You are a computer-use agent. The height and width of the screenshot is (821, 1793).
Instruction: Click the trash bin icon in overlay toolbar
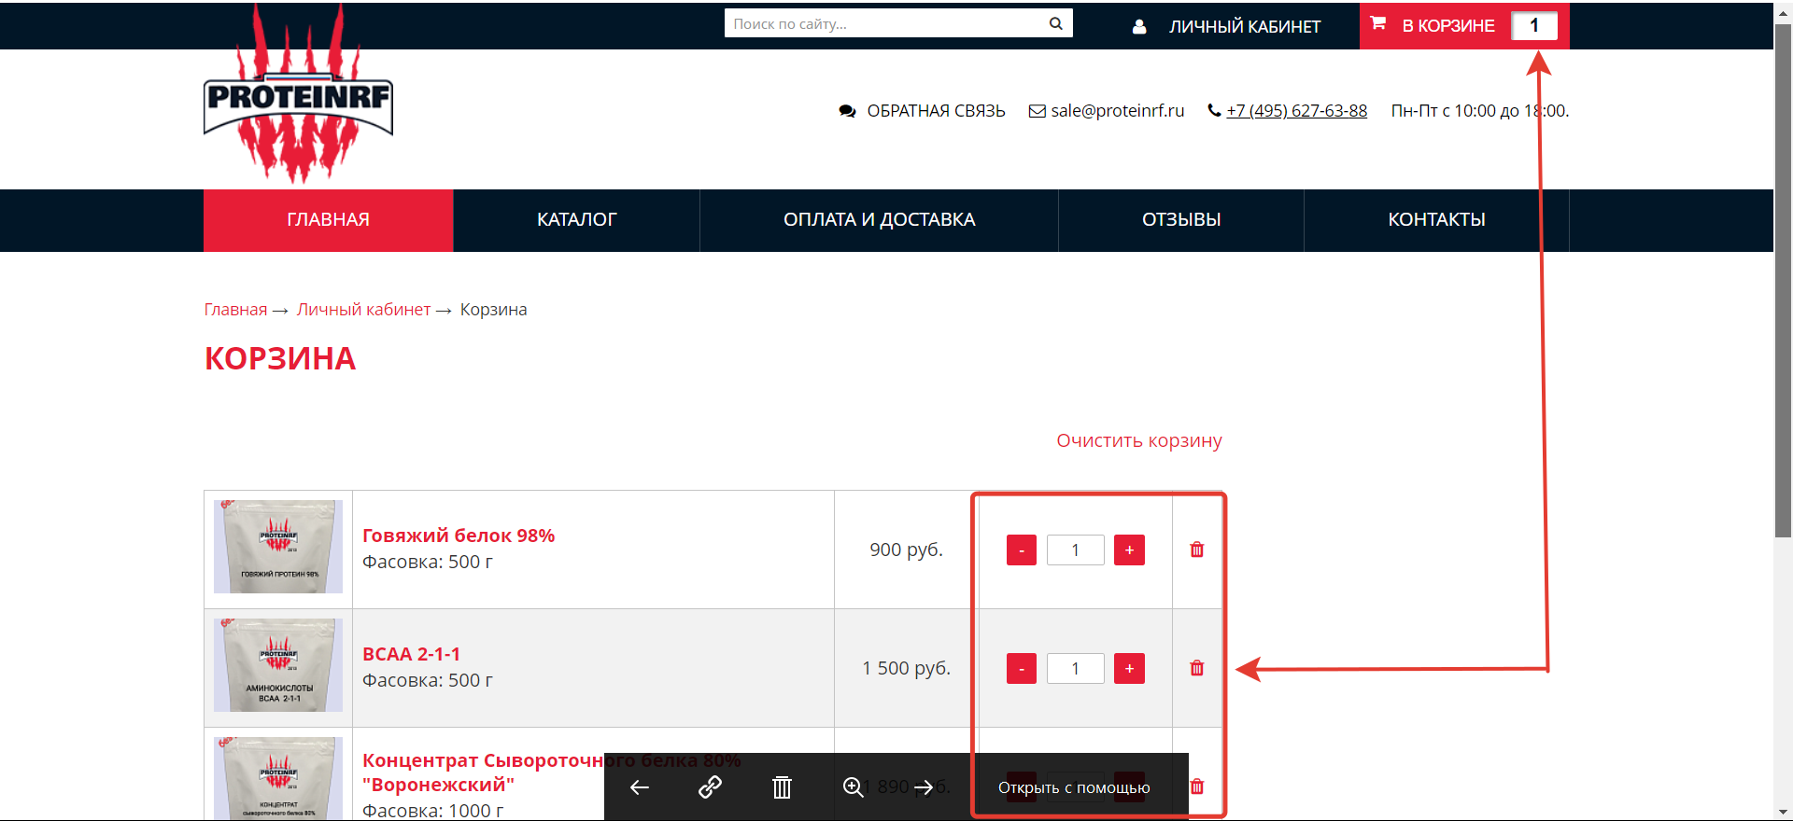[x=782, y=787]
